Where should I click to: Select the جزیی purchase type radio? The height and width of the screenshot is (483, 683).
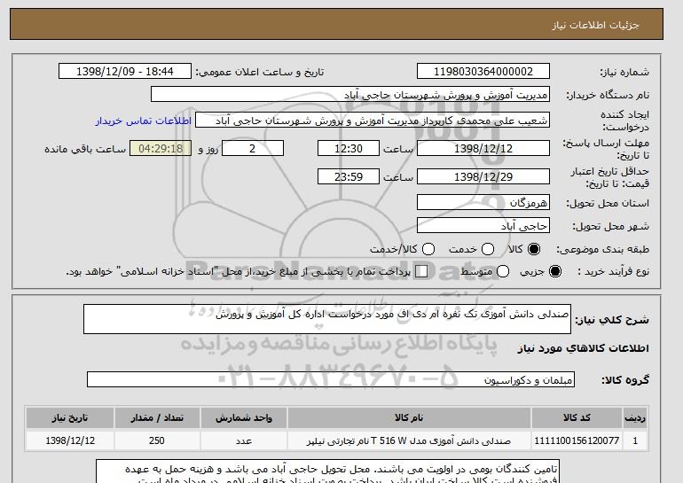(555, 271)
